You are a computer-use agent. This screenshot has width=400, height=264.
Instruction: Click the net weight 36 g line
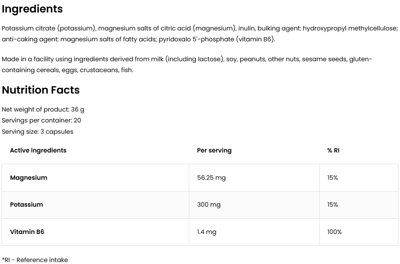[43, 110]
